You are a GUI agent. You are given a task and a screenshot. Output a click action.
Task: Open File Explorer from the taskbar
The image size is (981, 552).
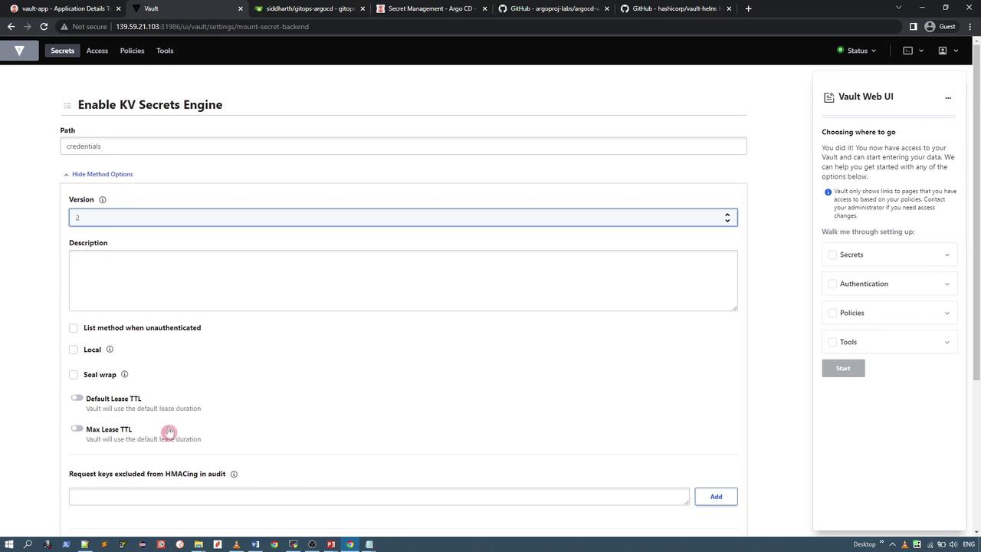pyautogui.click(x=198, y=545)
